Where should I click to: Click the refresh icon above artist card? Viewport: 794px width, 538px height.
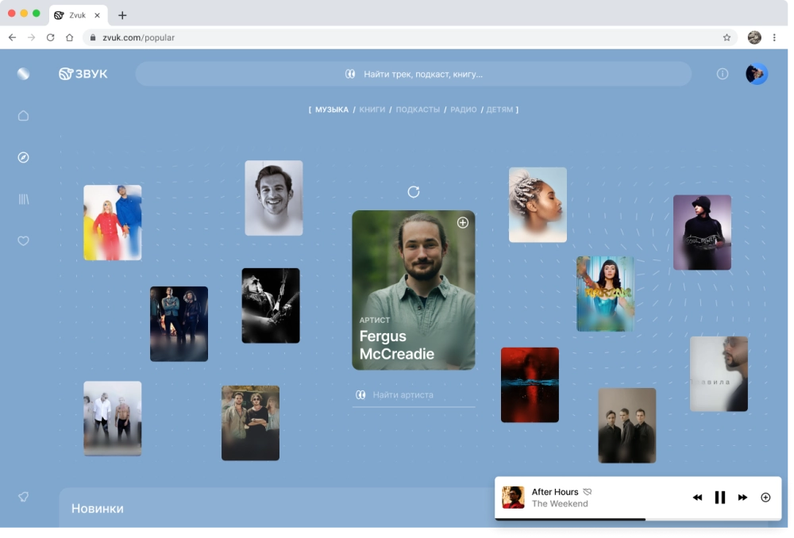413,192
